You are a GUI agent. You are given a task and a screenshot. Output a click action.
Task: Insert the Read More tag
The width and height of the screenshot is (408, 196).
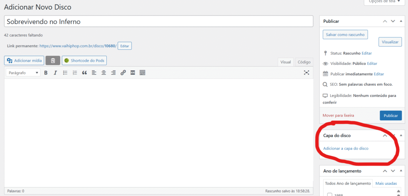point(133,73)
